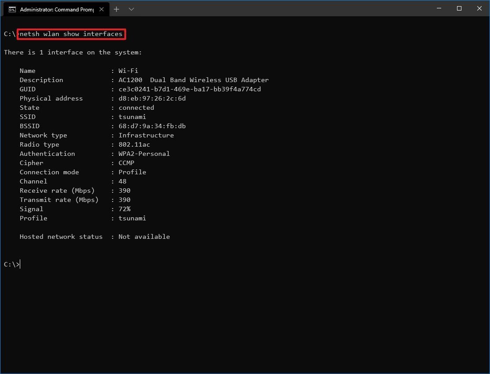
Task: Click the BSSID value 68:d7:9a:34:fb:db
Action: [152, 126]
